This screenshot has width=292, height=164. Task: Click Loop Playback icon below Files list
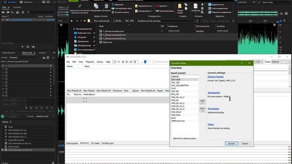28,46
